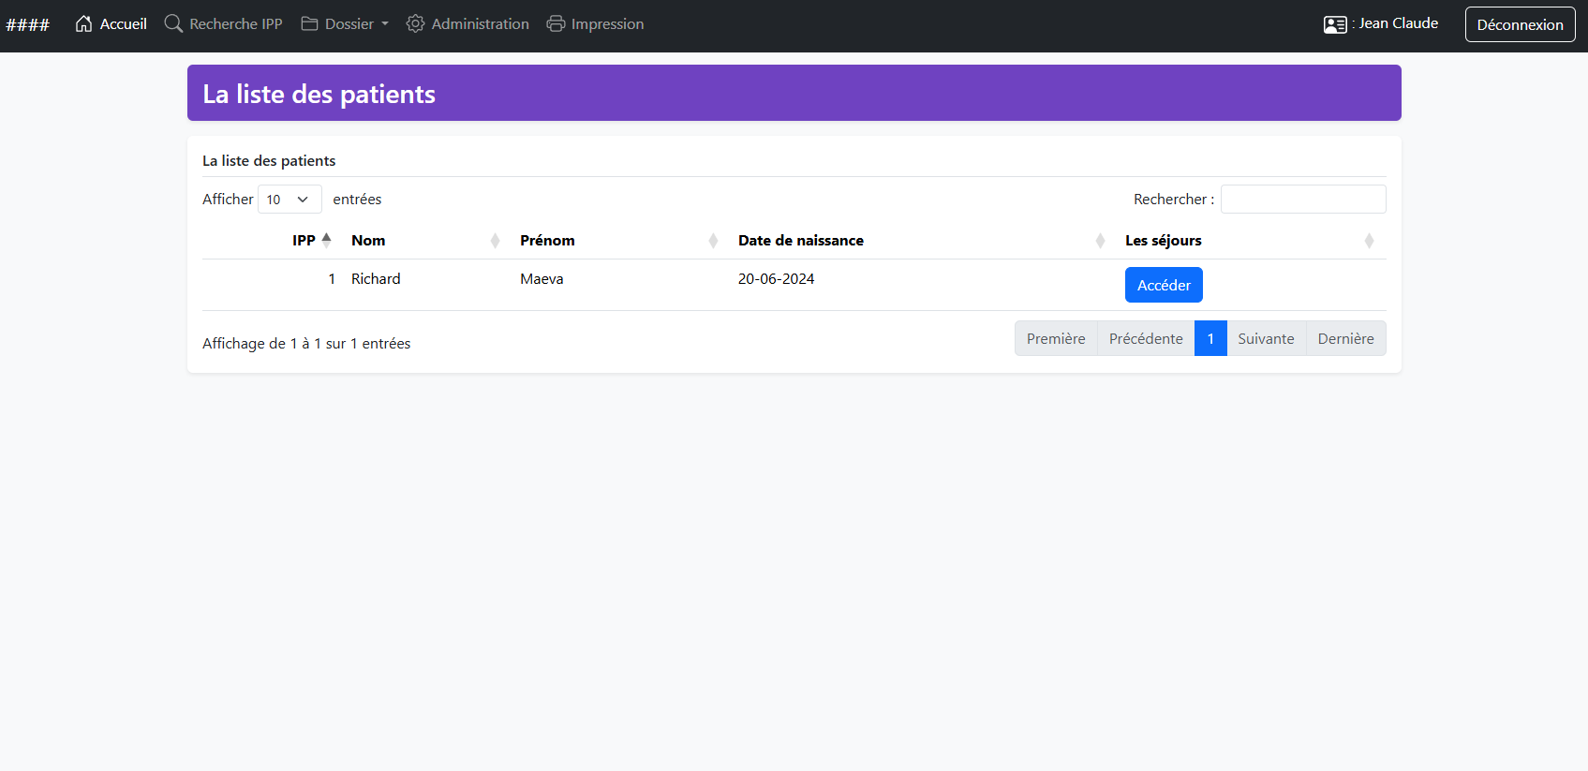Sort by Date de naissance arrows
The width and height of the screenshot is (1588, 771).
tap(1100, 241)
